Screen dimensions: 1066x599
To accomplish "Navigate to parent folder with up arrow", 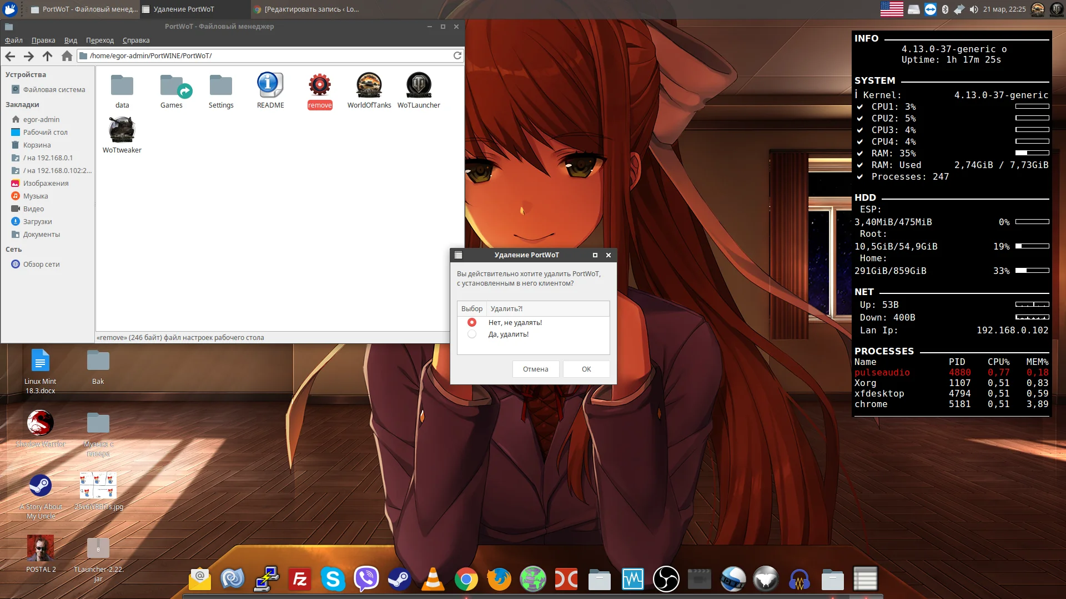I will (47, 56).
